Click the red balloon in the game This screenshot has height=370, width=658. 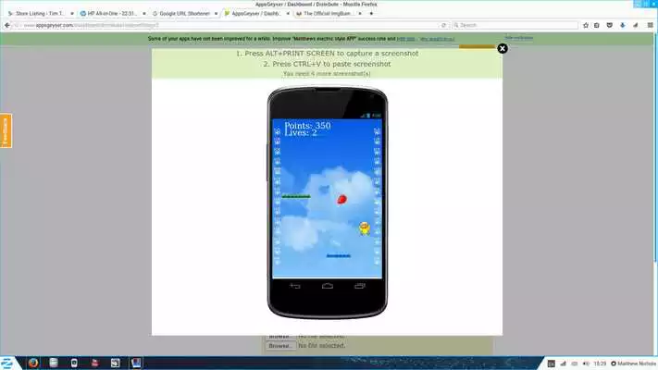click(x=341, y=199)
